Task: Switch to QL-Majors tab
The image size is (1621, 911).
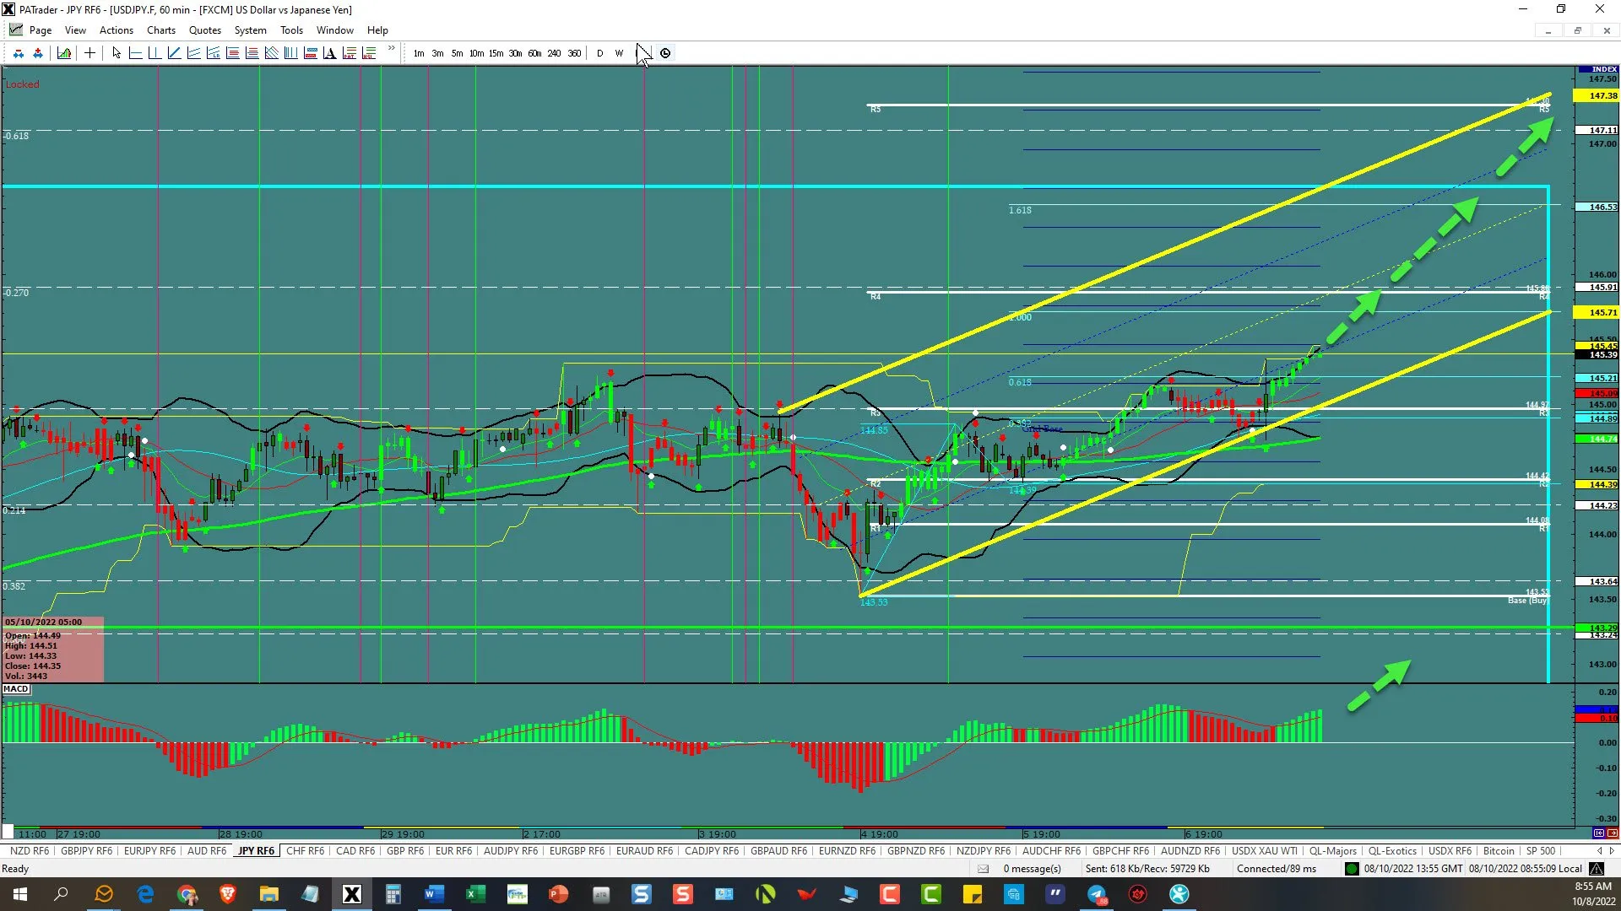Action: click(1333, 851)
